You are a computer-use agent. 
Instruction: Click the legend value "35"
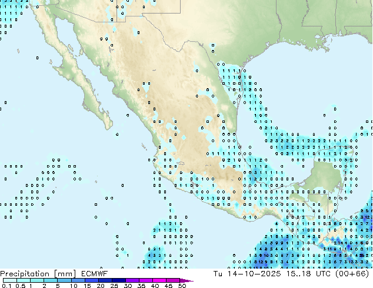(x=141, y=286)
